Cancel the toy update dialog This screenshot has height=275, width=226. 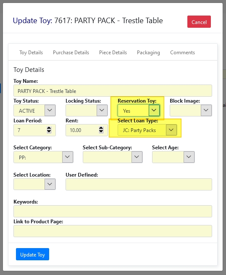[x=199, y=22]
